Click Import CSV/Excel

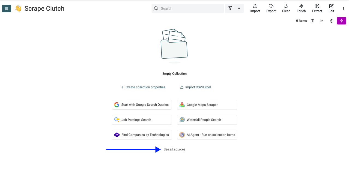[195, 87]
